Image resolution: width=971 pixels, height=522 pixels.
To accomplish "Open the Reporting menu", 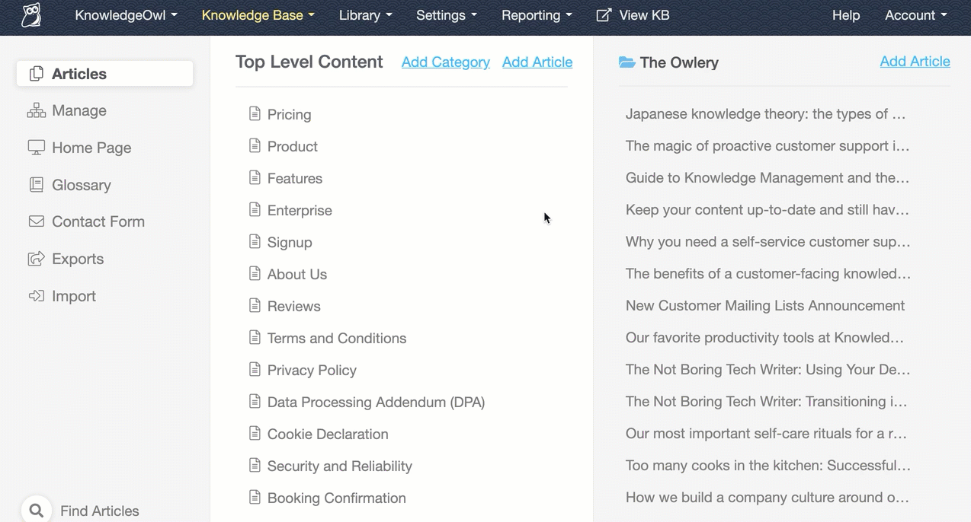I will pos(537,15).
